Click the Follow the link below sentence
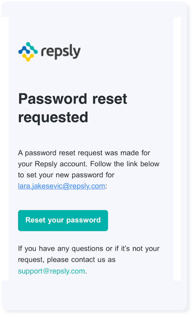This screenshot has width=194, height=317. (x=125, y=164)
